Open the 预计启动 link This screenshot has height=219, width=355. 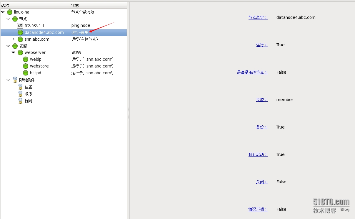[x=258, y=154]
